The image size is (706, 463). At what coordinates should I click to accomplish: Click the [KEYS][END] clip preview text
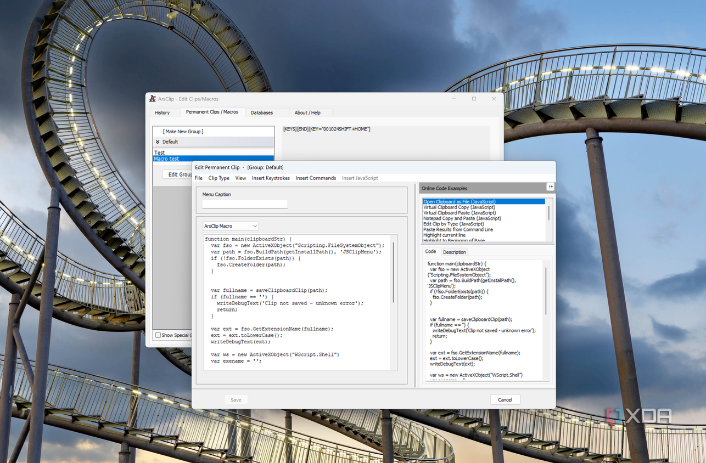(327, 129)
